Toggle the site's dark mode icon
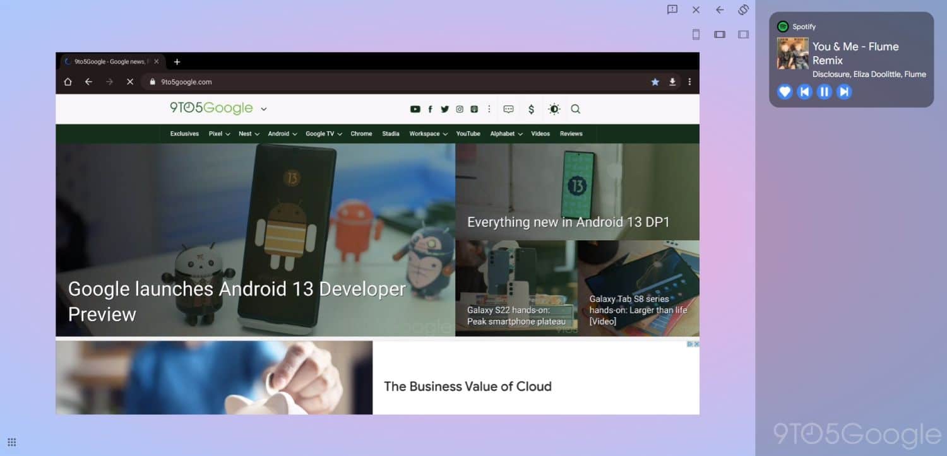The height and width of the screenshot is (456, 947). [554, 109]
